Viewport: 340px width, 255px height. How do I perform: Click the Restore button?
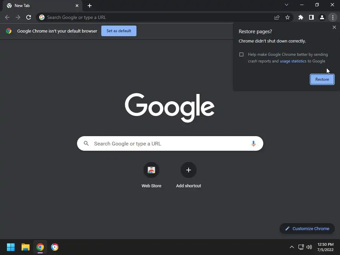[322, 79]
